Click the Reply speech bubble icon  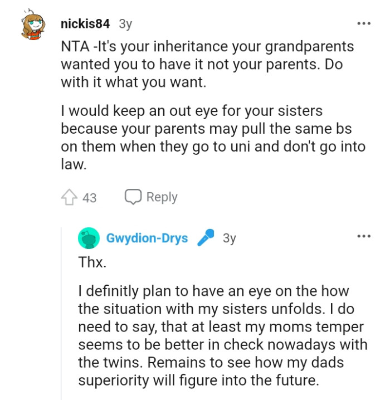tap(133, 197)
